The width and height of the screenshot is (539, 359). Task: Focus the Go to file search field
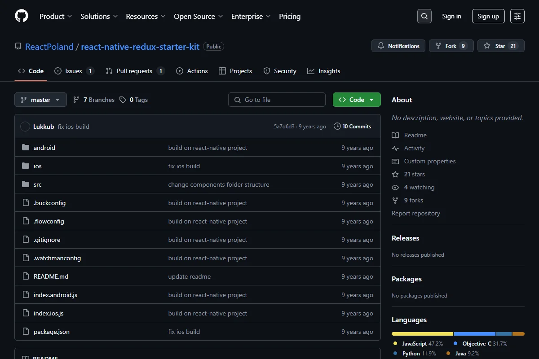point(277,100)
